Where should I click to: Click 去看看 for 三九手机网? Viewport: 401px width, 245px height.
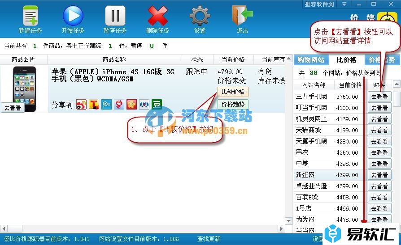(379, 97)
